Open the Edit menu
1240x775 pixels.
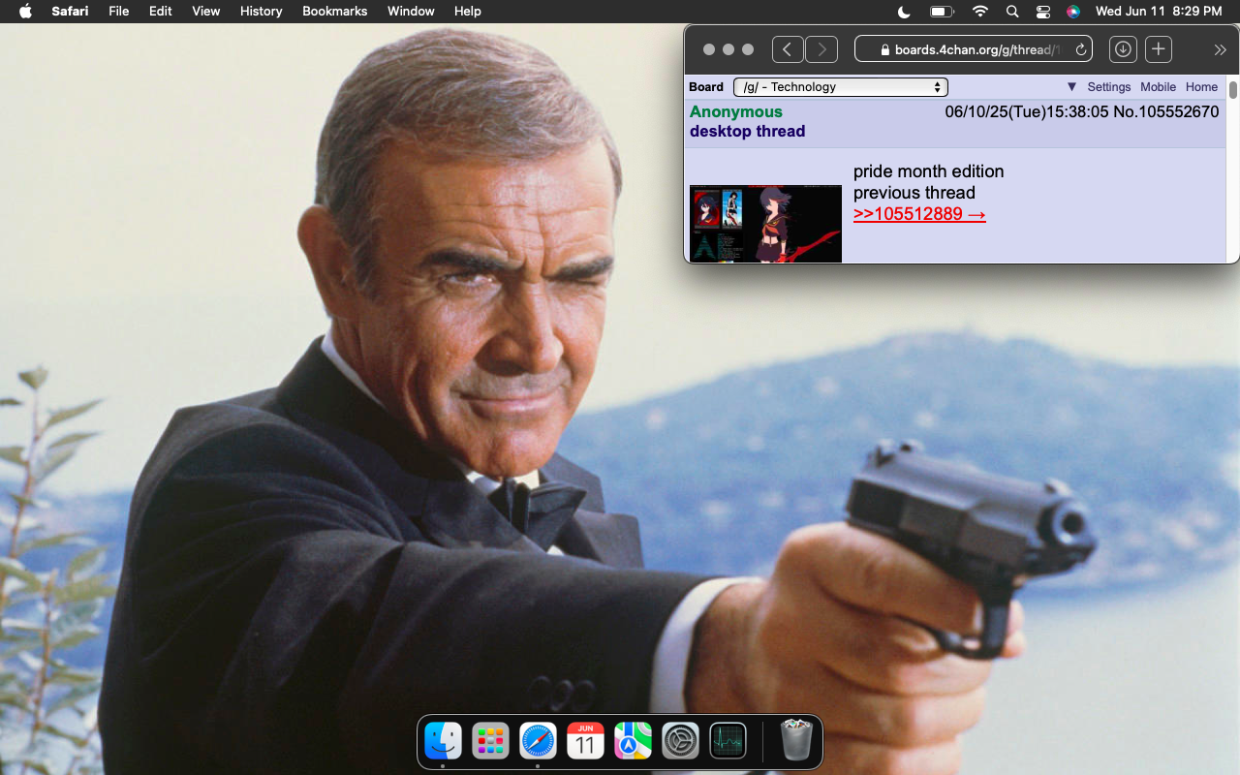coord(161,11)
